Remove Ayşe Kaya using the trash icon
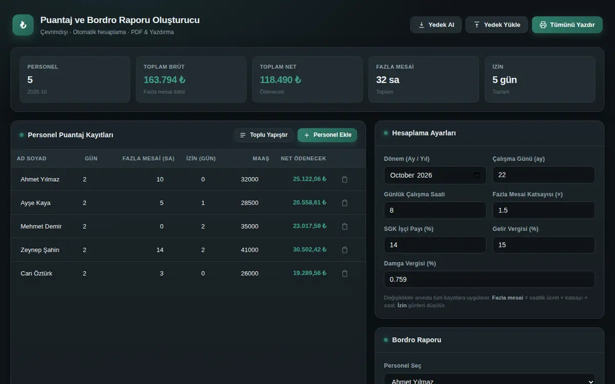The height and width of the screenshot is (384, 615). [x=344, y=203]
